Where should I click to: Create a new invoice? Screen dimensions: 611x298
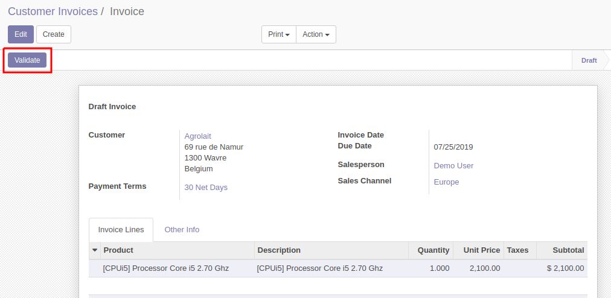tap(53, 34)
